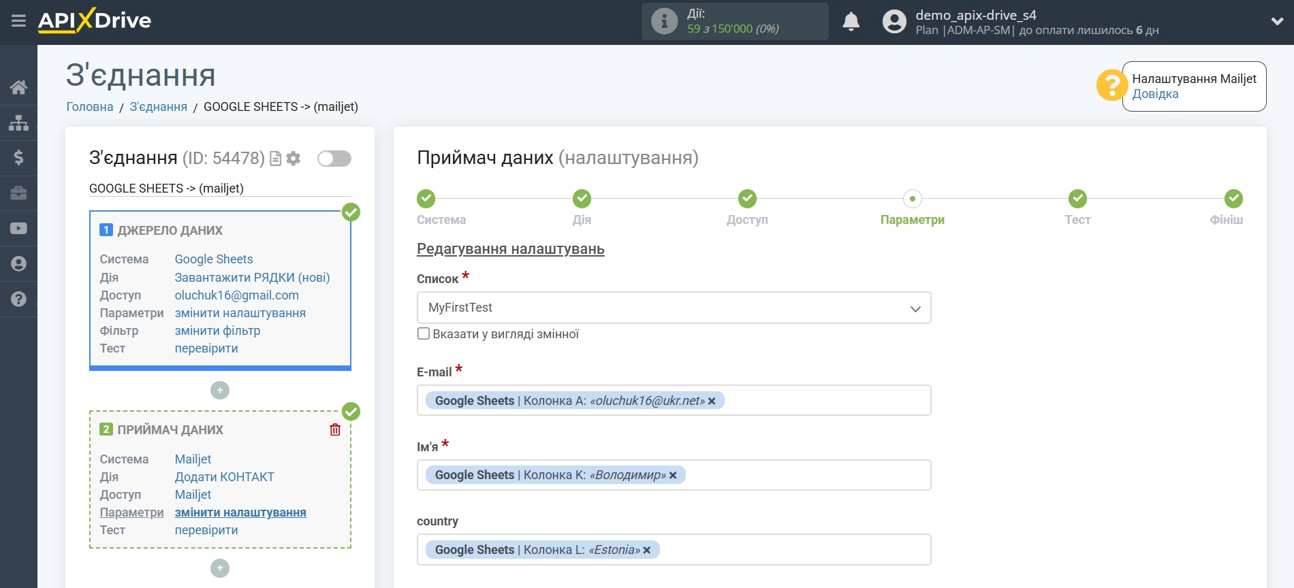Delete the data receiver block
1294x588 pixels.
(x=335, y=429)
